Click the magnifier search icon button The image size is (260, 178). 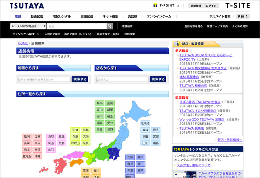[x=110, y=26]
